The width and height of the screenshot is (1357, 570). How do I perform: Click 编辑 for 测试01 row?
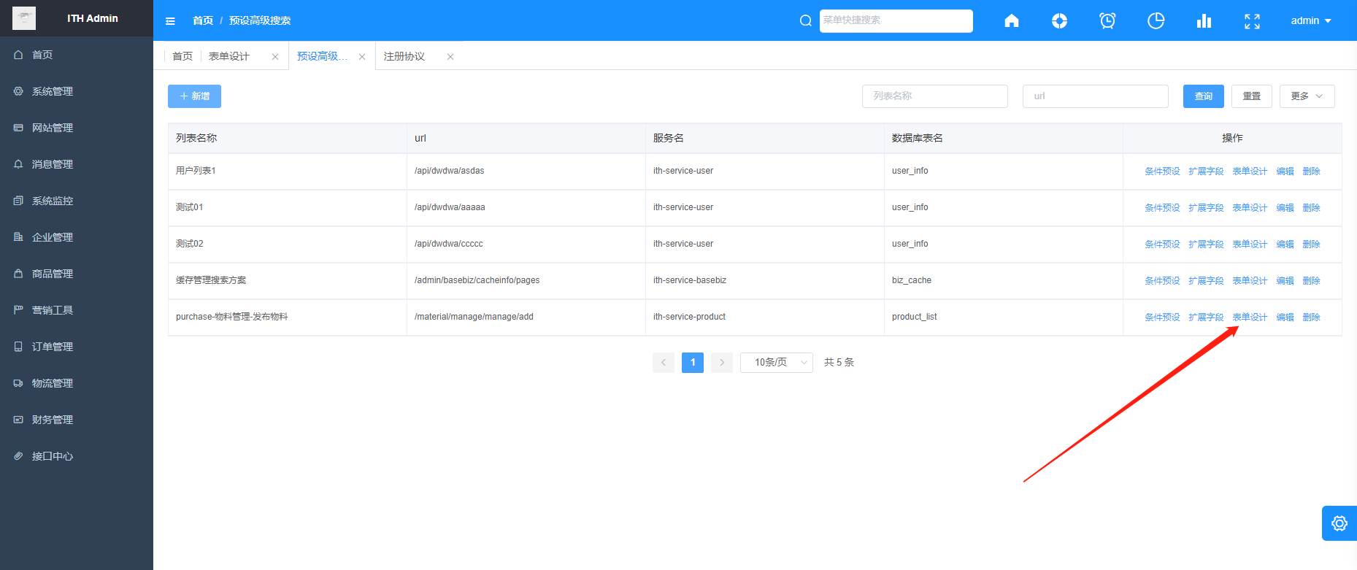[1285, 208]
